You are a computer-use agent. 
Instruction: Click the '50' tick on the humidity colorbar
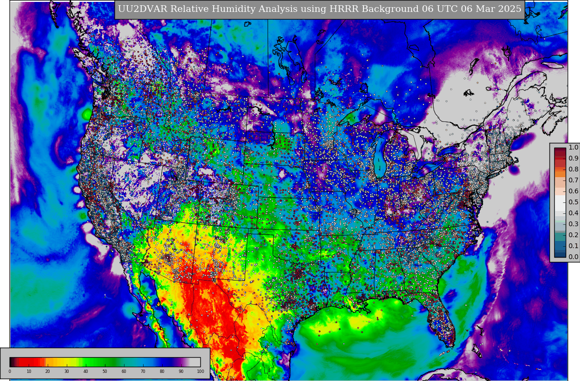point(105,371)
